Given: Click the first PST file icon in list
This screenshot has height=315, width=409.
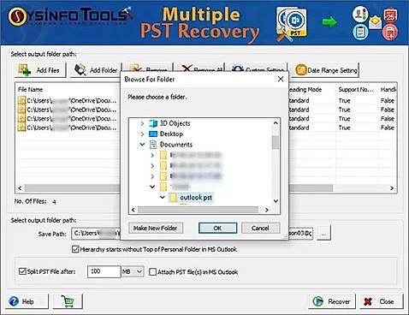Looking at the screenshot, I should 21,100.
